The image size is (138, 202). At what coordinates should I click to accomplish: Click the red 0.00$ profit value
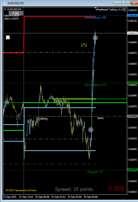116,188
